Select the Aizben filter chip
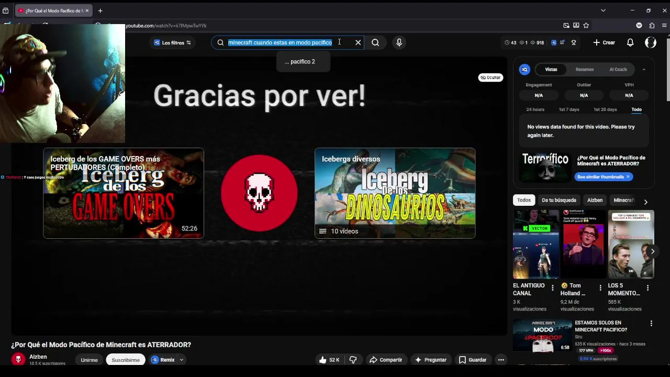670x377 pixels. (595, 200)
